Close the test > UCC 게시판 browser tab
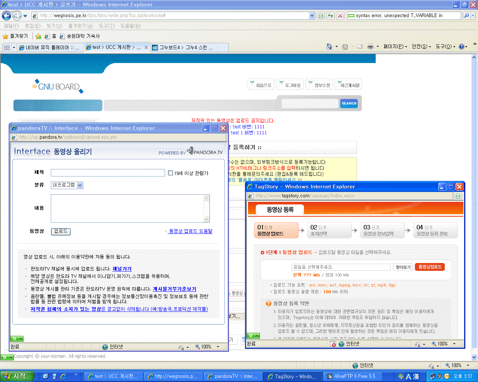 tap(146, 47)
